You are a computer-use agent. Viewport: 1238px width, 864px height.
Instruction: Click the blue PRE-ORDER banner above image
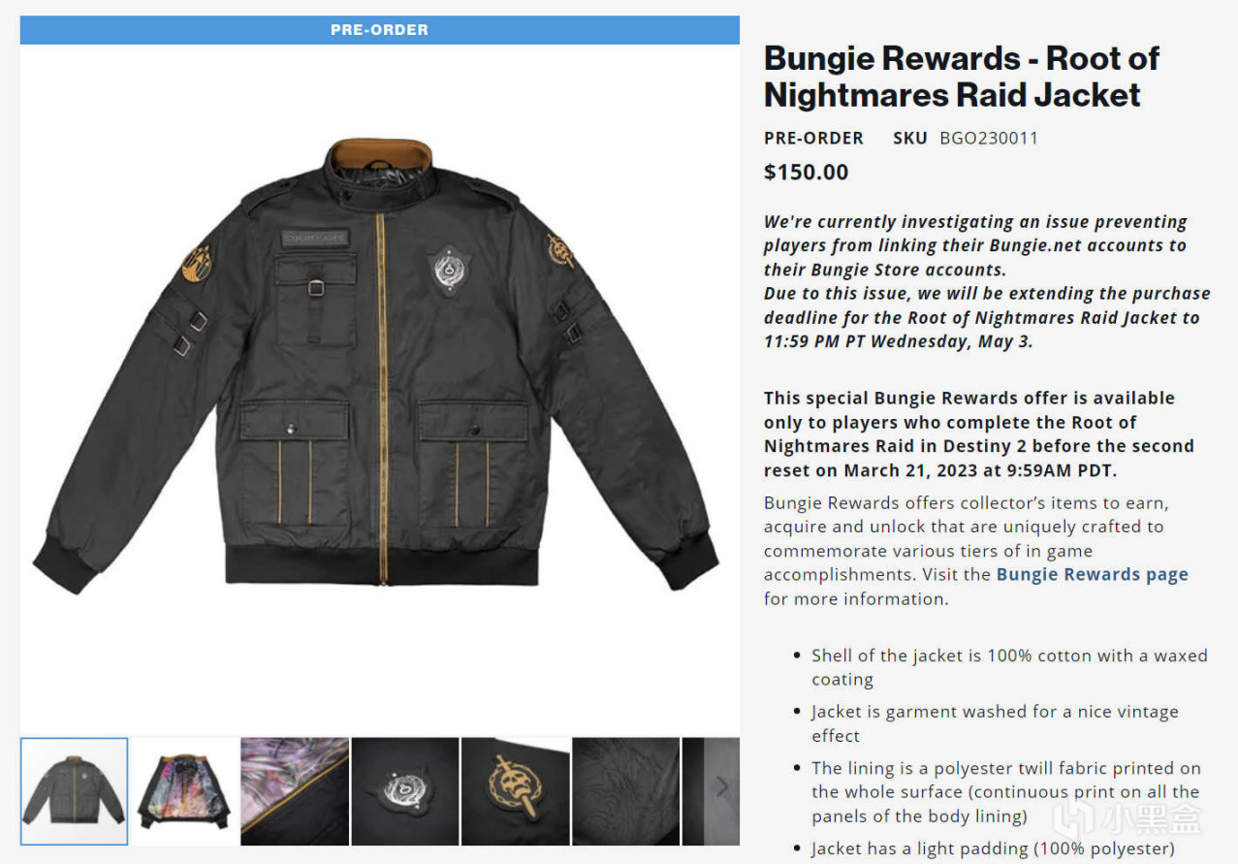click(x=379, y=30)
